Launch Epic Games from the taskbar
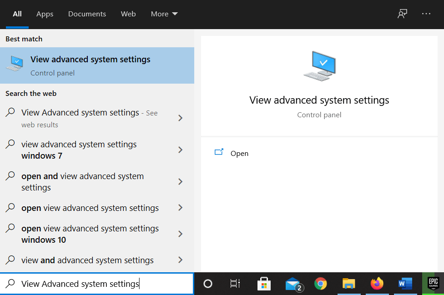The height and width of the screenshot is (295, 444). point(433,283)
